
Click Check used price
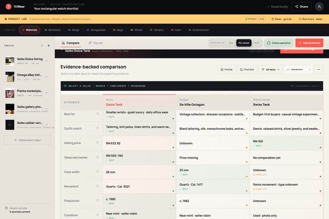click(x=279, y=43)
